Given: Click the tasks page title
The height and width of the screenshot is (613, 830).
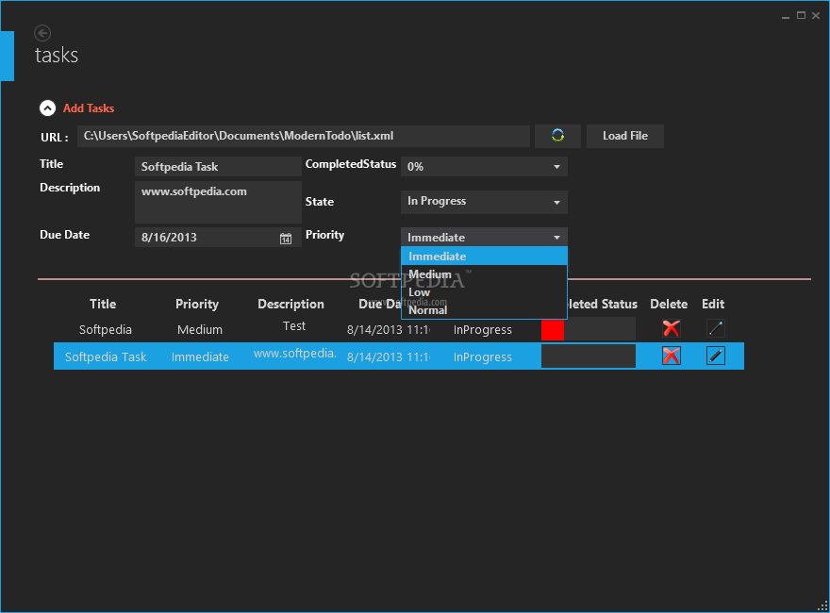Looking at the screenshot, I should (56, 55).
